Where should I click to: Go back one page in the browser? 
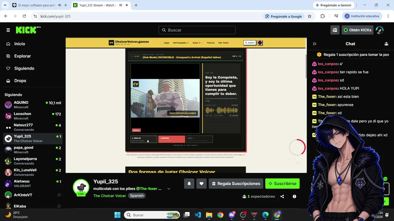tap(6, 16)
